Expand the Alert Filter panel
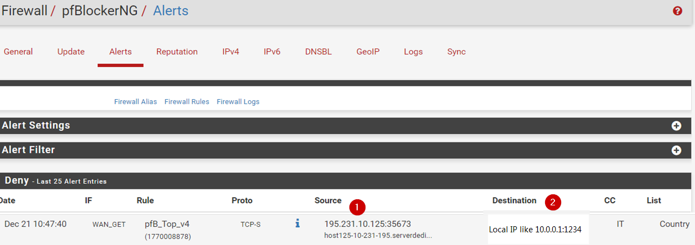Image resolution: width=695 pixels, height=245 pixels. click(x=676, y=150)
